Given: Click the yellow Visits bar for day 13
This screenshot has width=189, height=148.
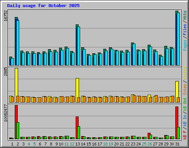Looking at the screenshot, I should click(78, 90).
